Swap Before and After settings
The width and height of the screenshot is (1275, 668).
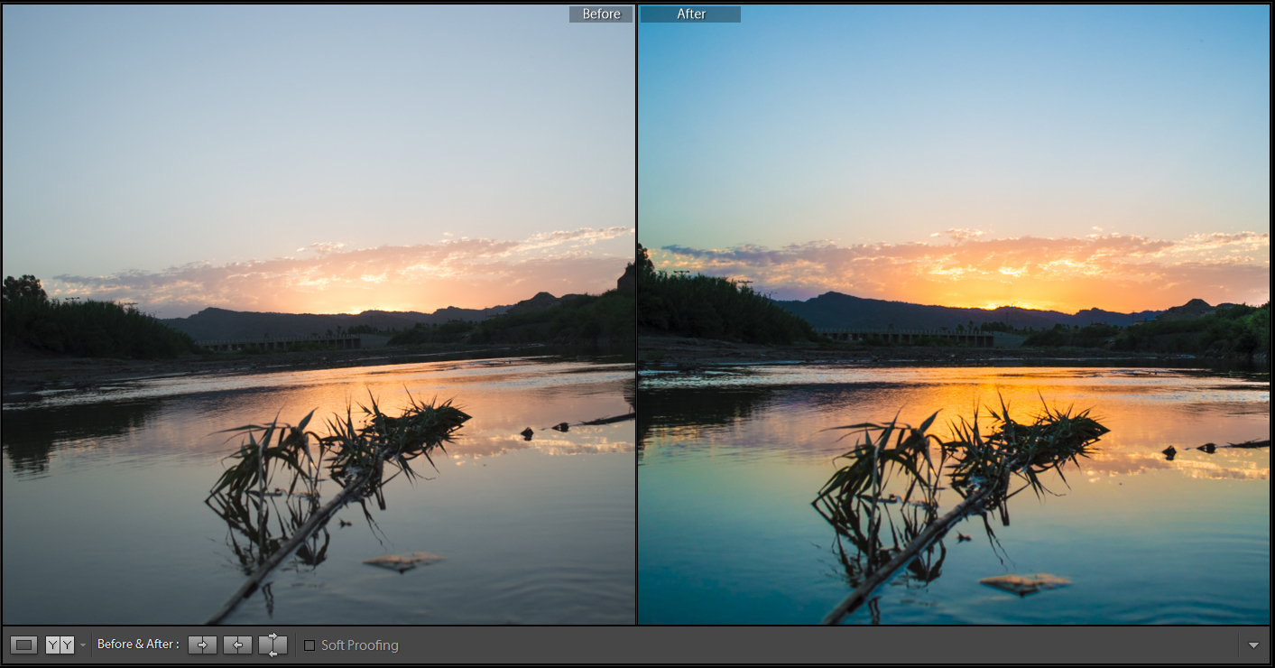[273, 645]
